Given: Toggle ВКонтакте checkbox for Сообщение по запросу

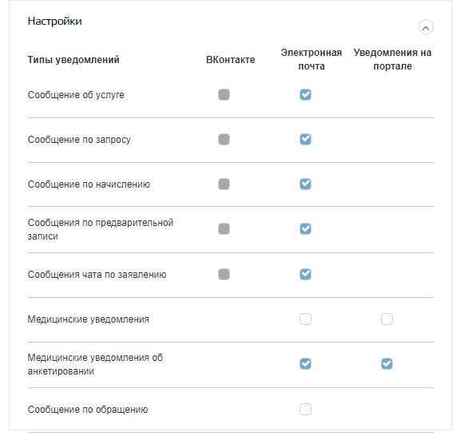Looking at the screenshot, I should coord(224,139).
